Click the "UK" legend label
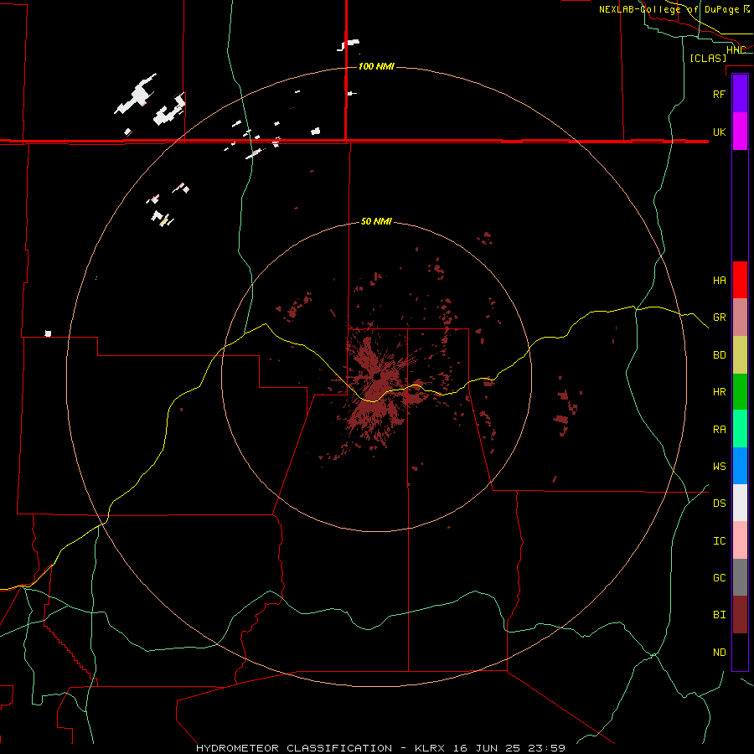Screen dimensions: 754x754 point(719,132)
